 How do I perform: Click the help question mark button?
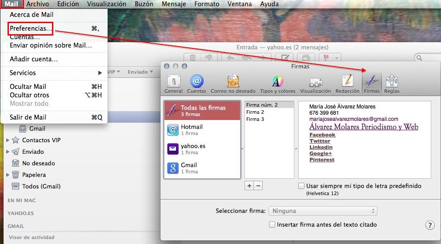[x=429, y=225]
